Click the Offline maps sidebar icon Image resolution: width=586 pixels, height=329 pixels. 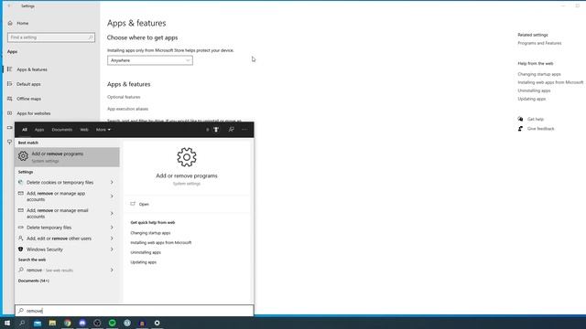(10, 99)
